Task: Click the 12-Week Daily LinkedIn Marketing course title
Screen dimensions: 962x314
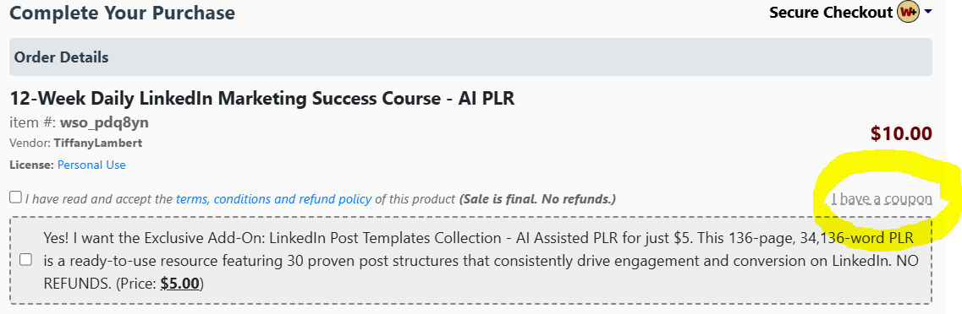Action: pyautogui.click(x=262, y=98)
